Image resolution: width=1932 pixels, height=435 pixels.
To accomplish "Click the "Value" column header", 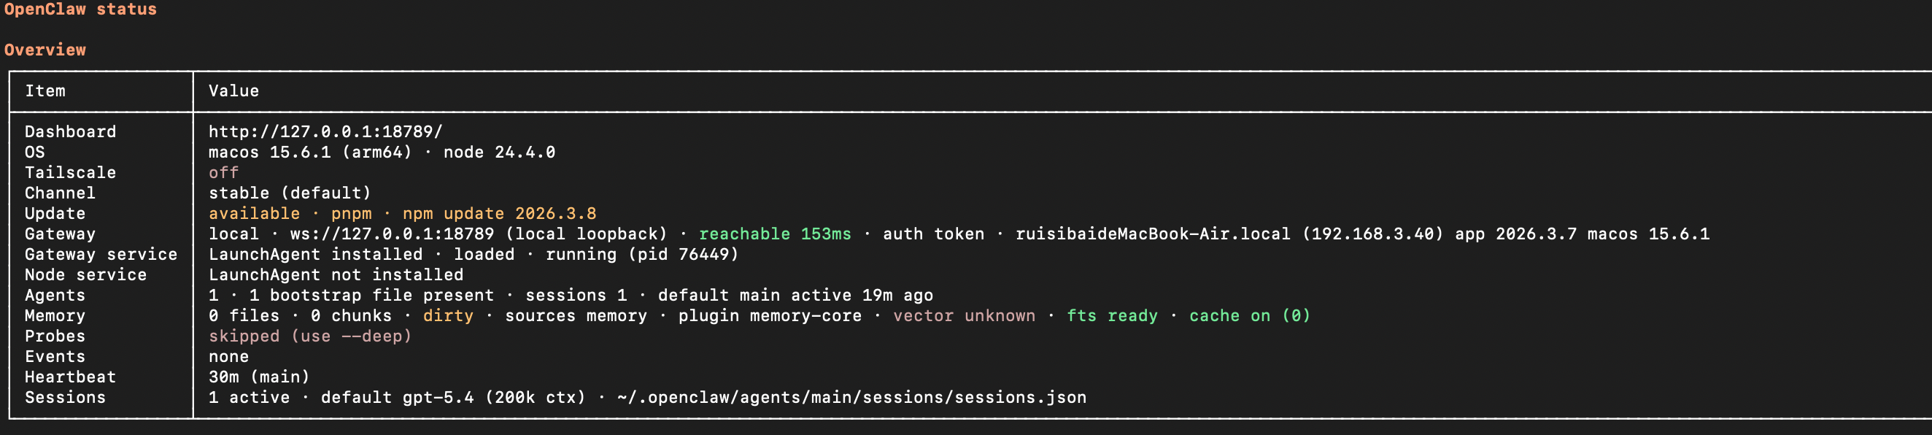I will pyautogui.click(x=233, y=91).
